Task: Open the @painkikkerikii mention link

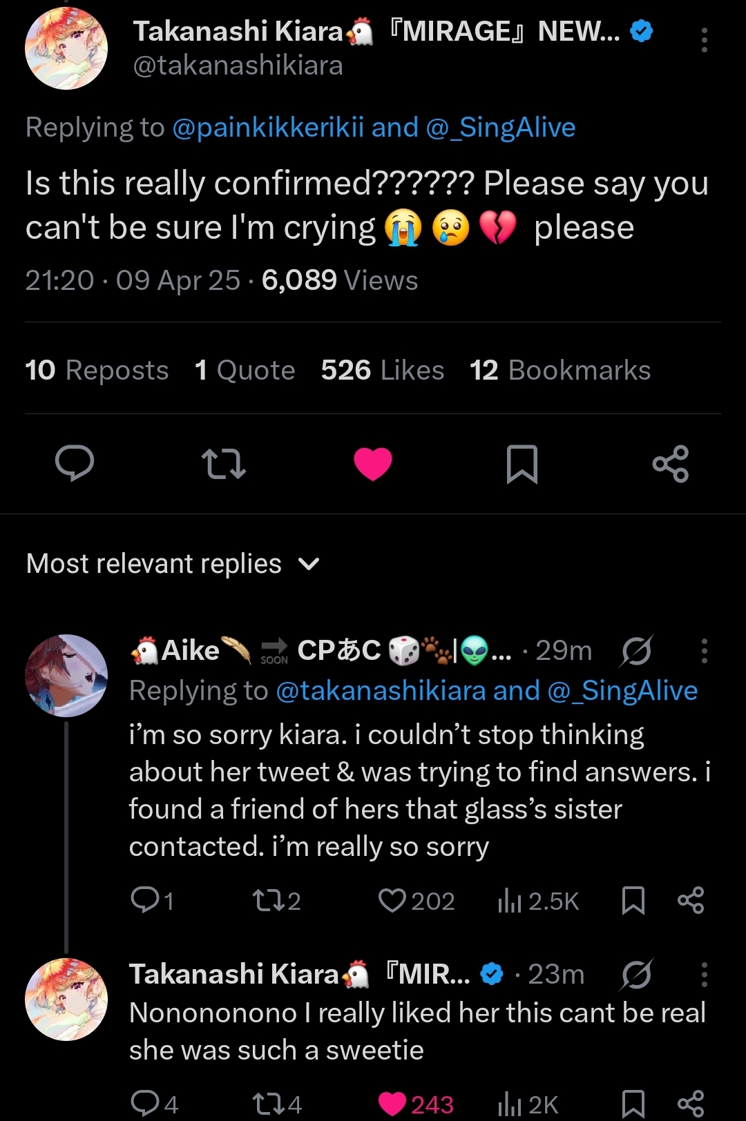Action: point(268,128)
